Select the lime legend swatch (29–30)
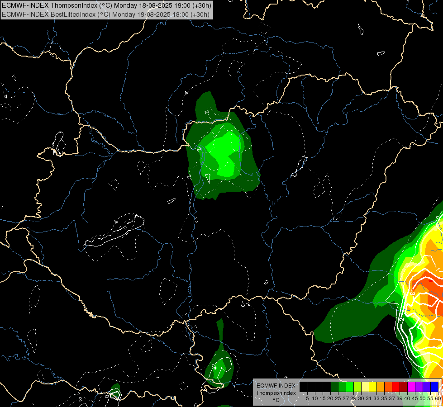Viewport: 443px width, 407px height. pos(357,387)
